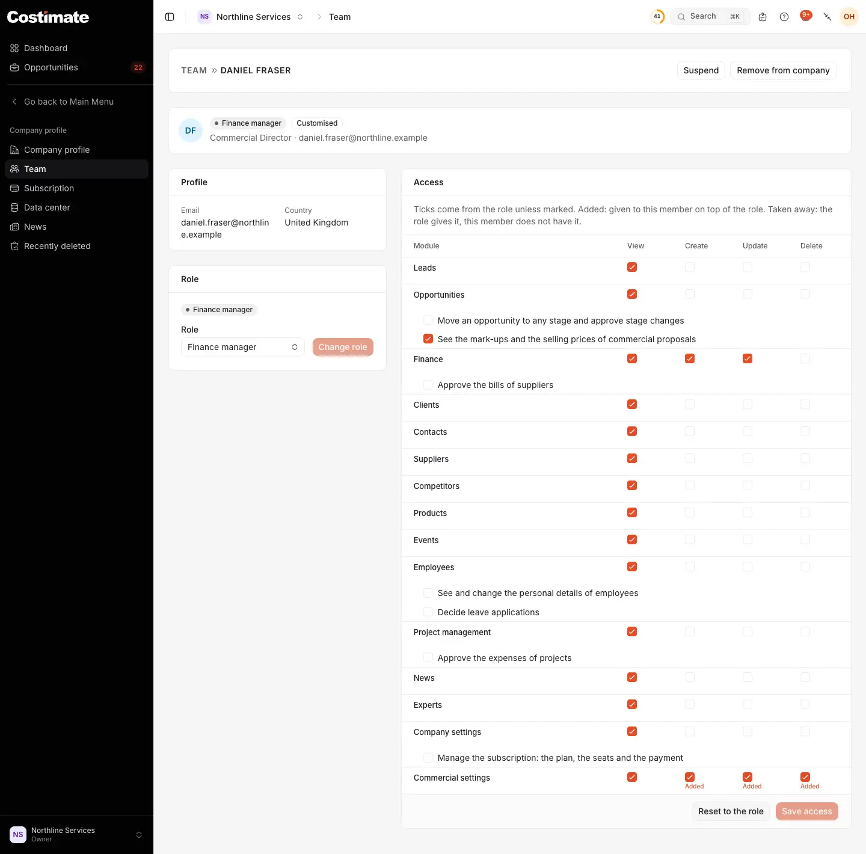
Task: Tick Approve the bills of suppliers
Action: (428, 385)
